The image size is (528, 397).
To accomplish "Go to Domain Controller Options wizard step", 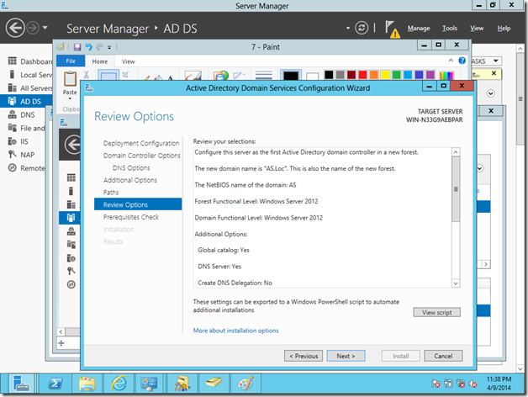I will tap(142, 156).
